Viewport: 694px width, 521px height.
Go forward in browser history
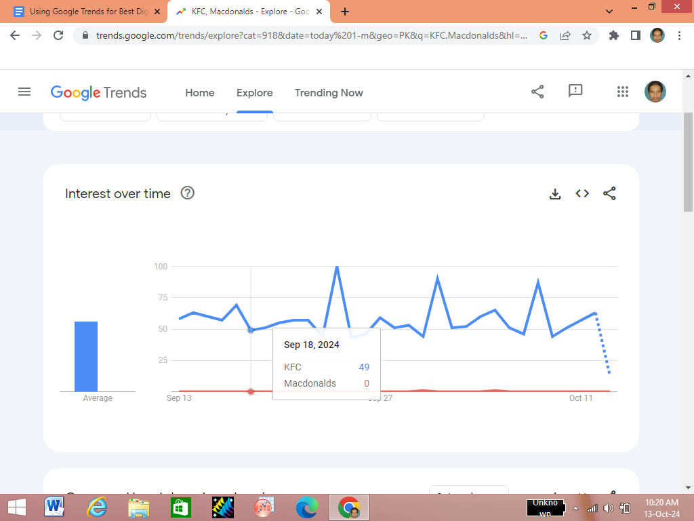click(x=37, y=35)
